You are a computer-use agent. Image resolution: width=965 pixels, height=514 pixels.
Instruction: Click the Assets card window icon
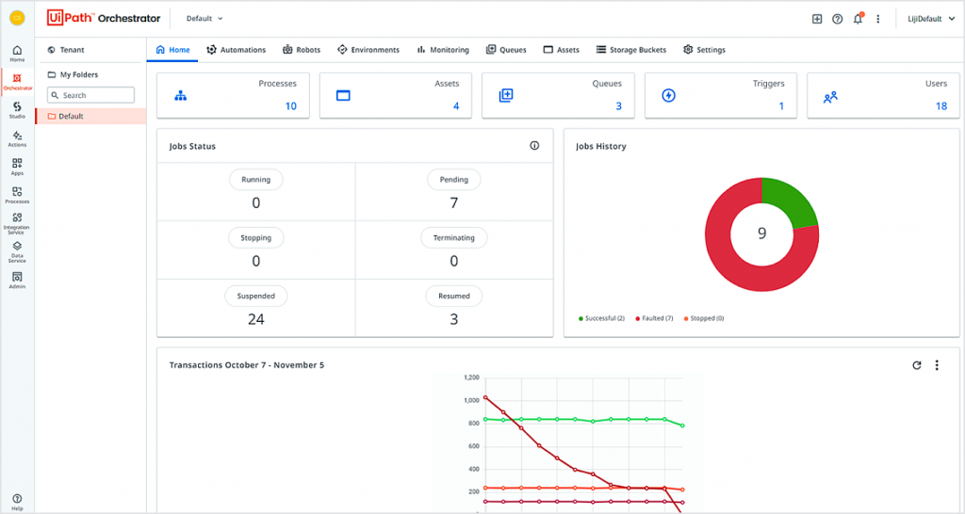(343, 95)
